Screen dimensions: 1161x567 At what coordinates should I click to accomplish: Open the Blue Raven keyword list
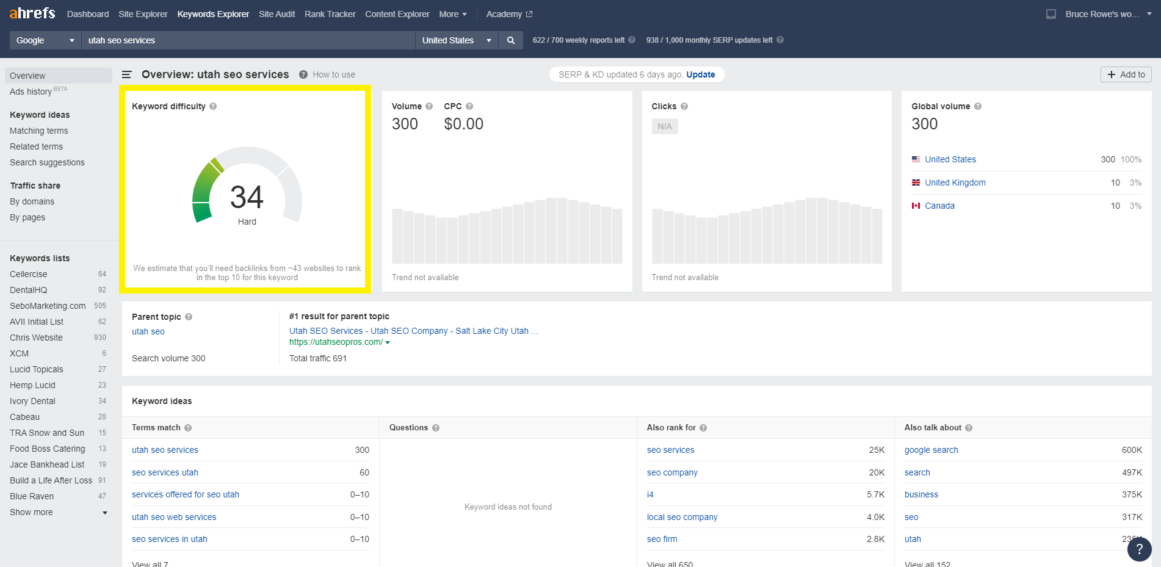pyautogui.click(x=32, y=496)
